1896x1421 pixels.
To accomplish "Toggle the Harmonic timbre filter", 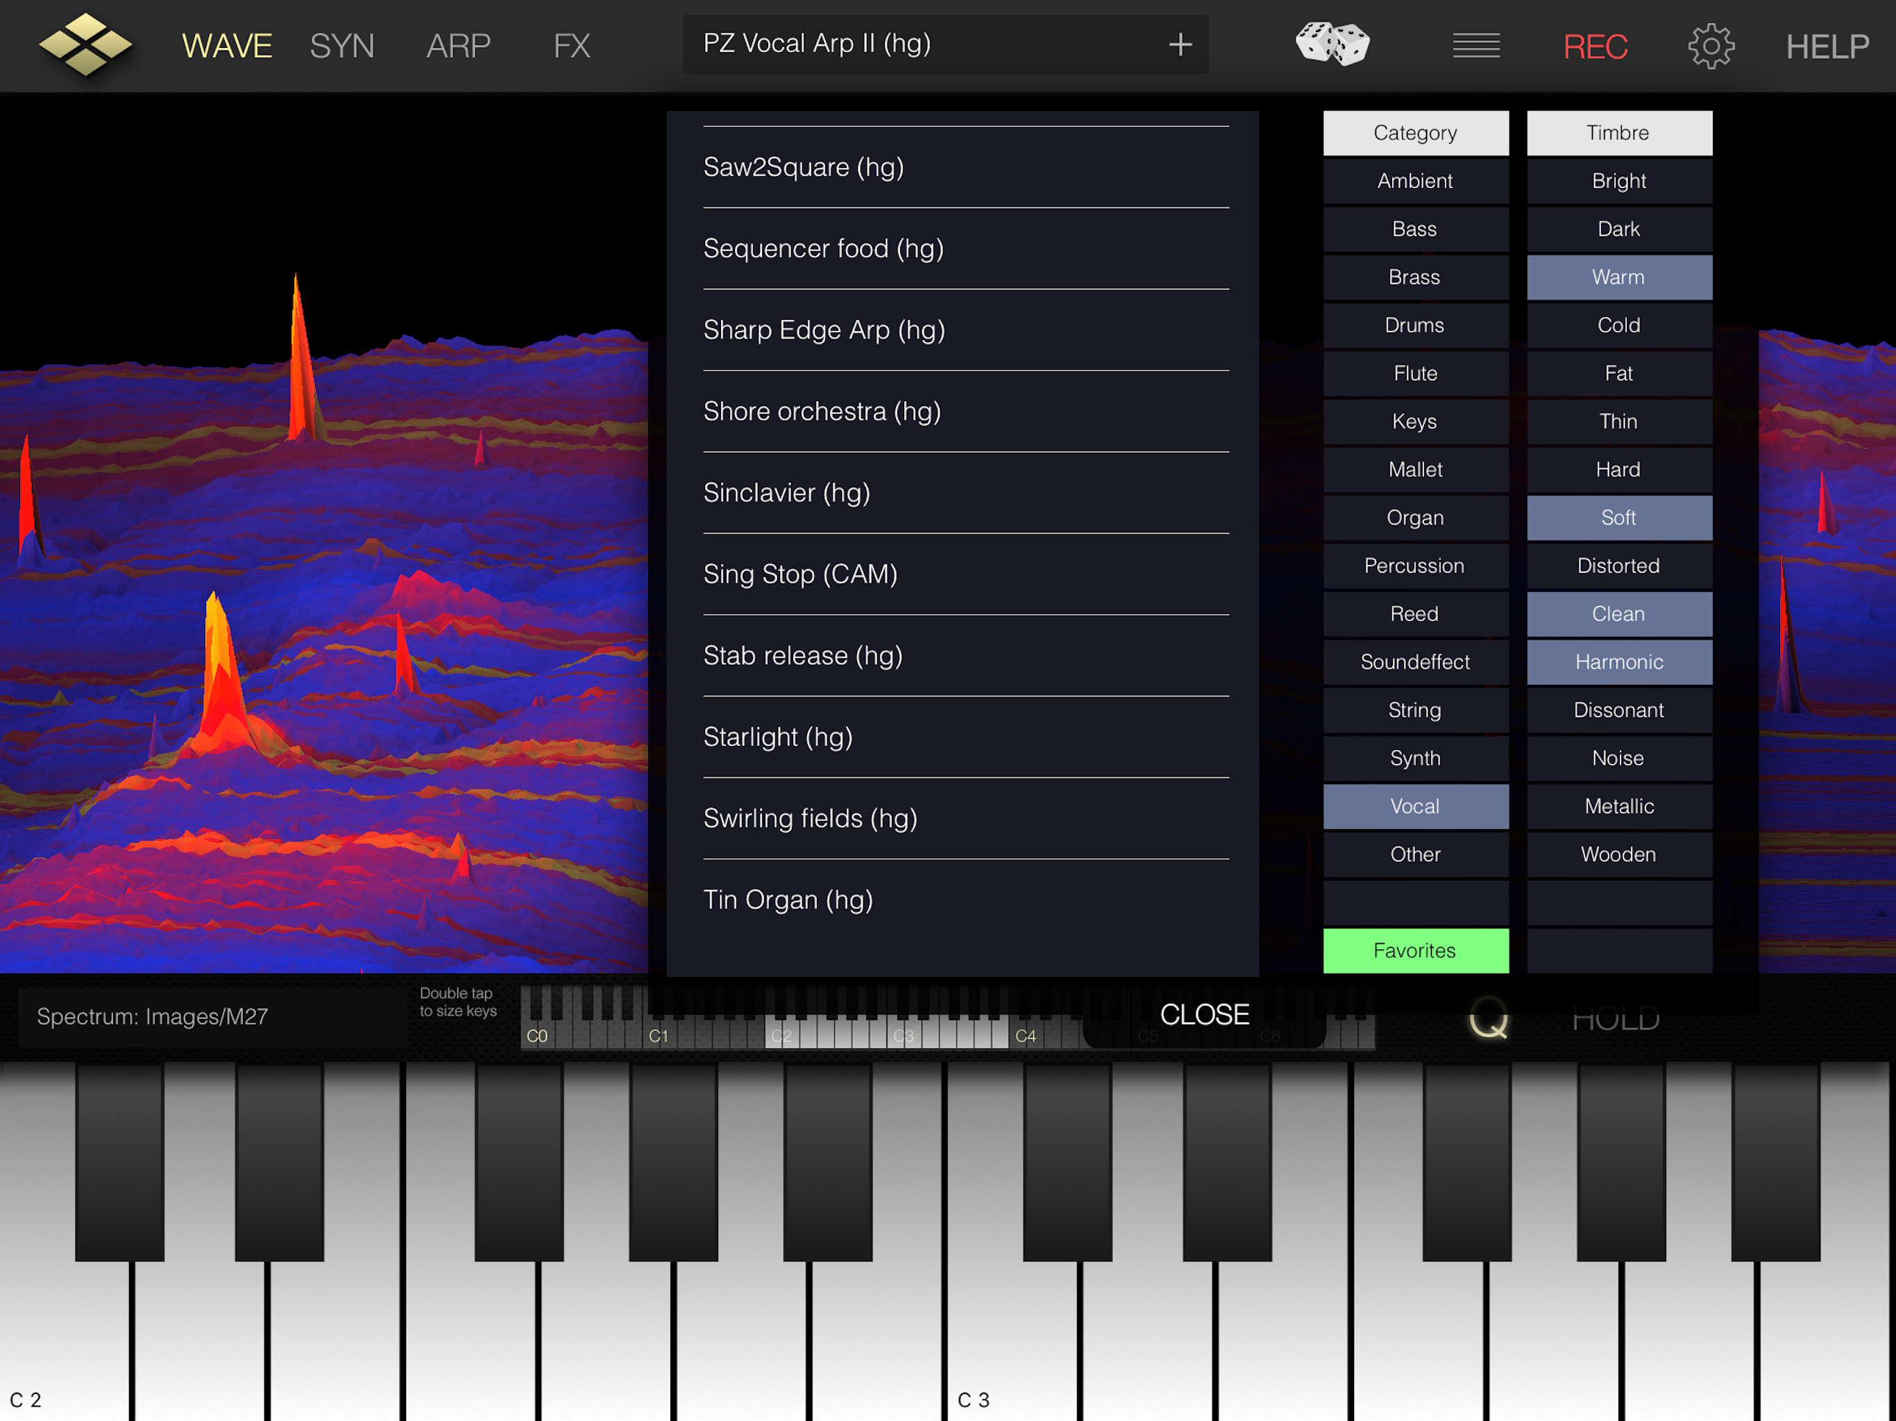I will point(1618,663).
